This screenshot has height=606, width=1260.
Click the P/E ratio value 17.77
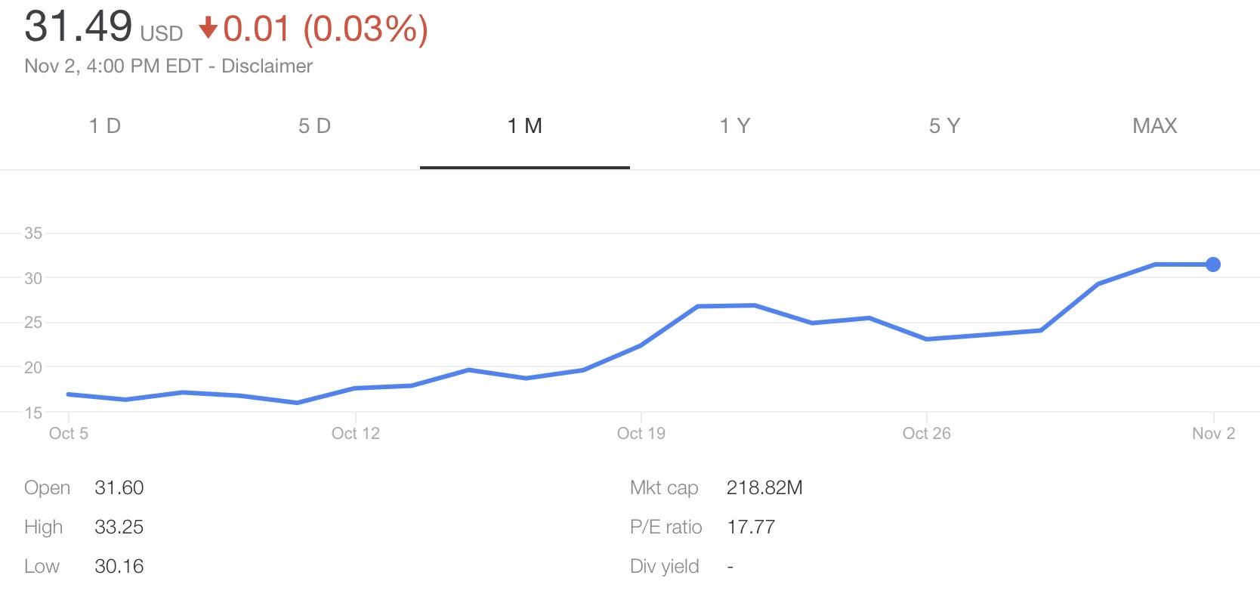click(751, 527)
